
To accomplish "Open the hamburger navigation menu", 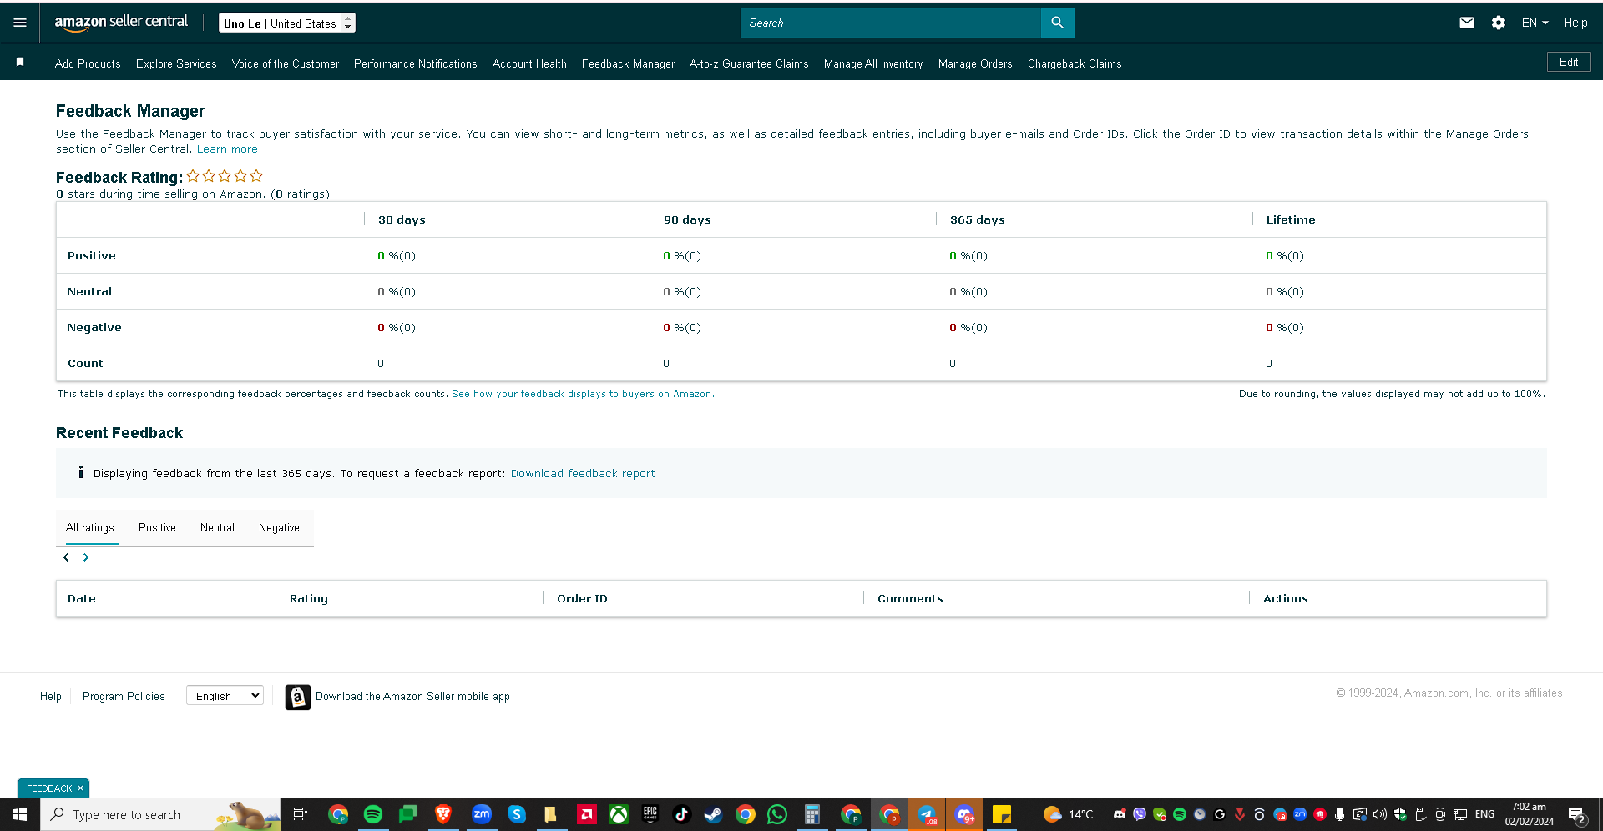I will tap(20, 23).
